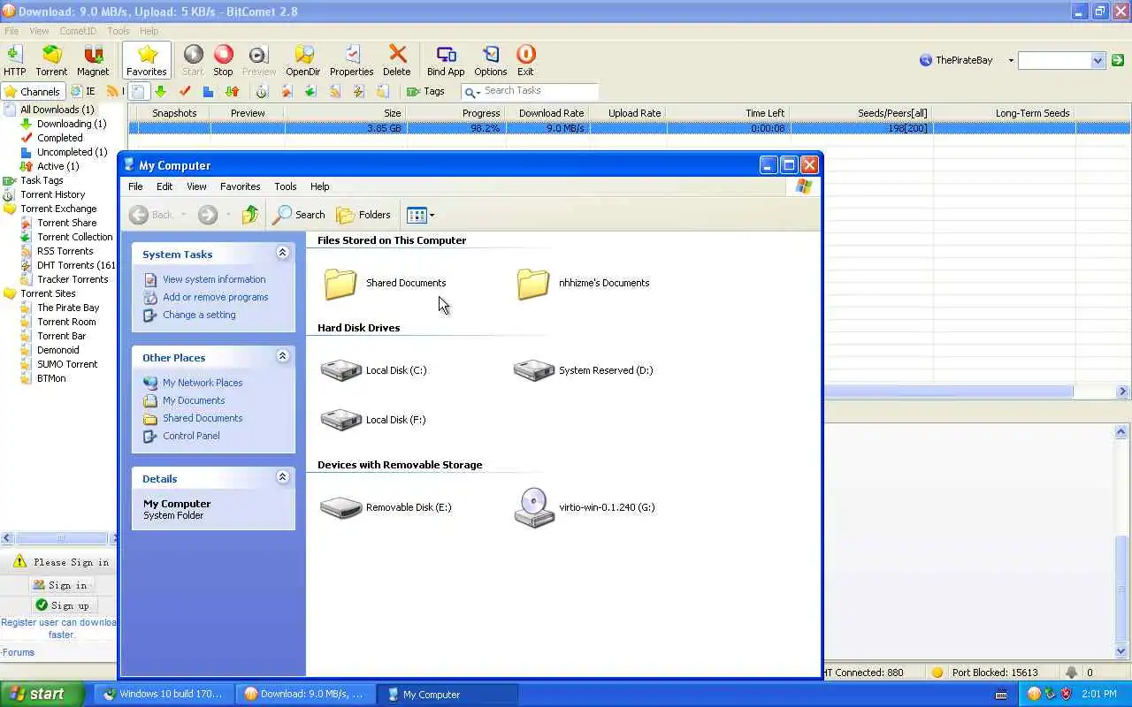This screenshot has width=1132, height=707.
Task: Click the Up folder icon in My Computer
Action: click(250, 215)
